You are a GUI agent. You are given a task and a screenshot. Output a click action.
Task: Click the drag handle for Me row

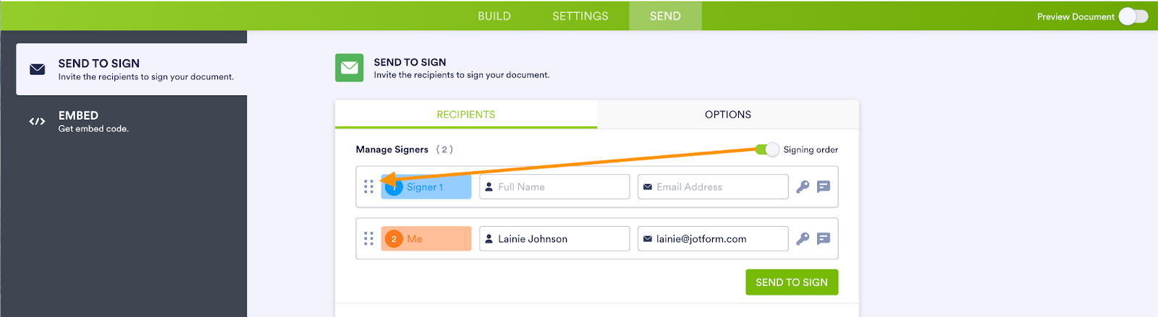pos(368,239)
